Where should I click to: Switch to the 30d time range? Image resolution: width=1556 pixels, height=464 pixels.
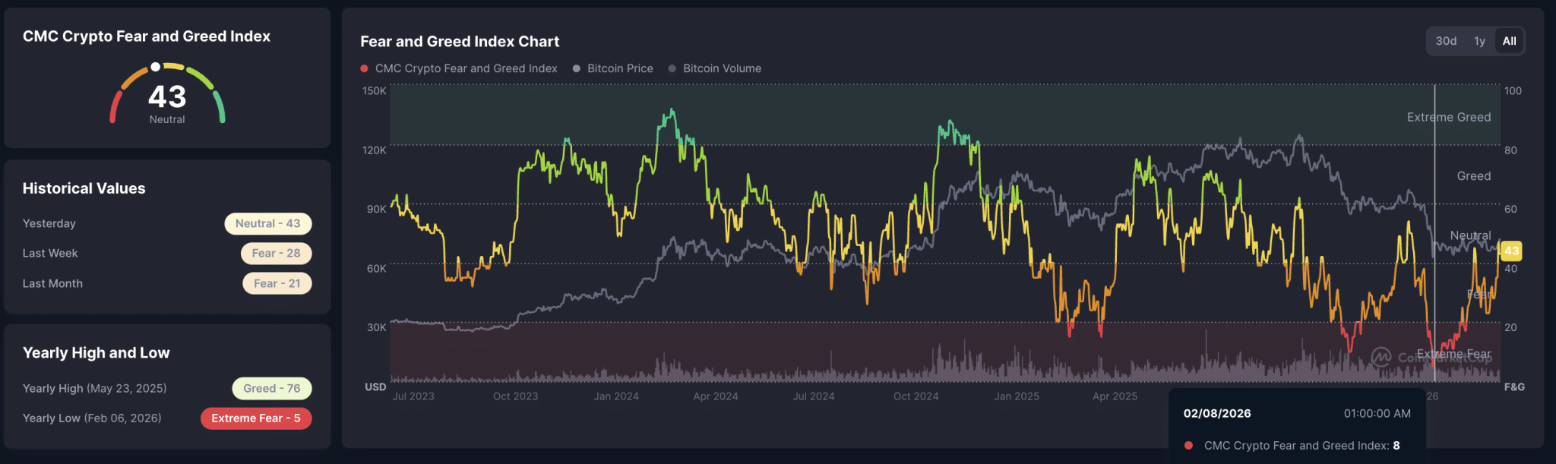tap(1446, 41)
